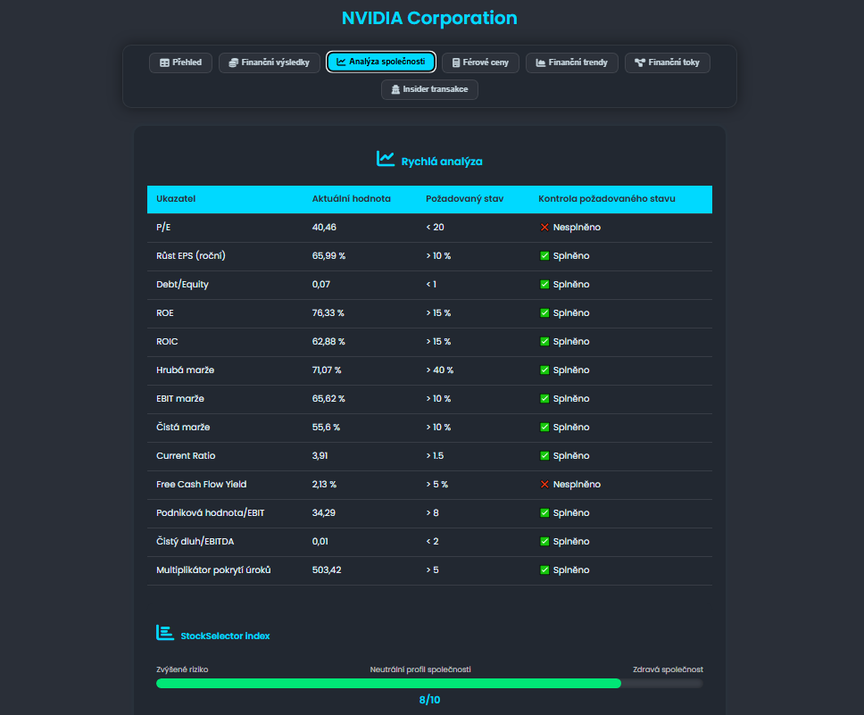Click the Rychlá analýza chart icon

(386, 159)
